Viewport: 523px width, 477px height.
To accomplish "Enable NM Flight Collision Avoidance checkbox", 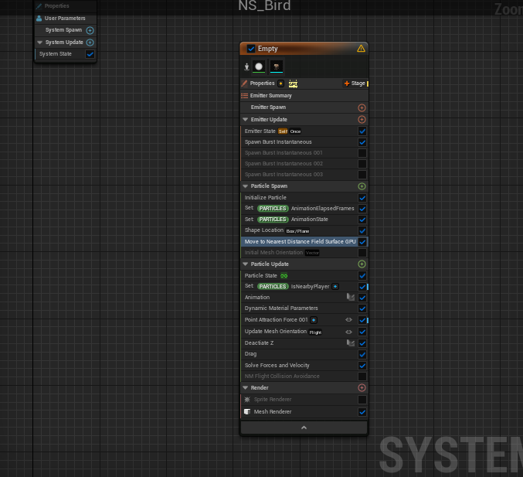I will (x=362, y=376).
